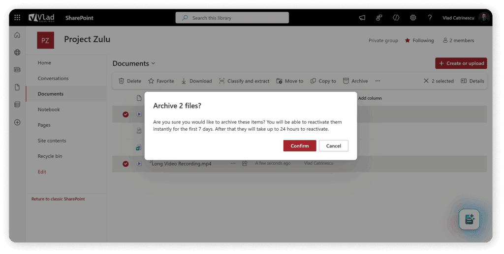This screenshot has height=254, width=504.
Task: Open the ellipsis menu for Long Video Recording.mp4
Action: tap(233, 163)
